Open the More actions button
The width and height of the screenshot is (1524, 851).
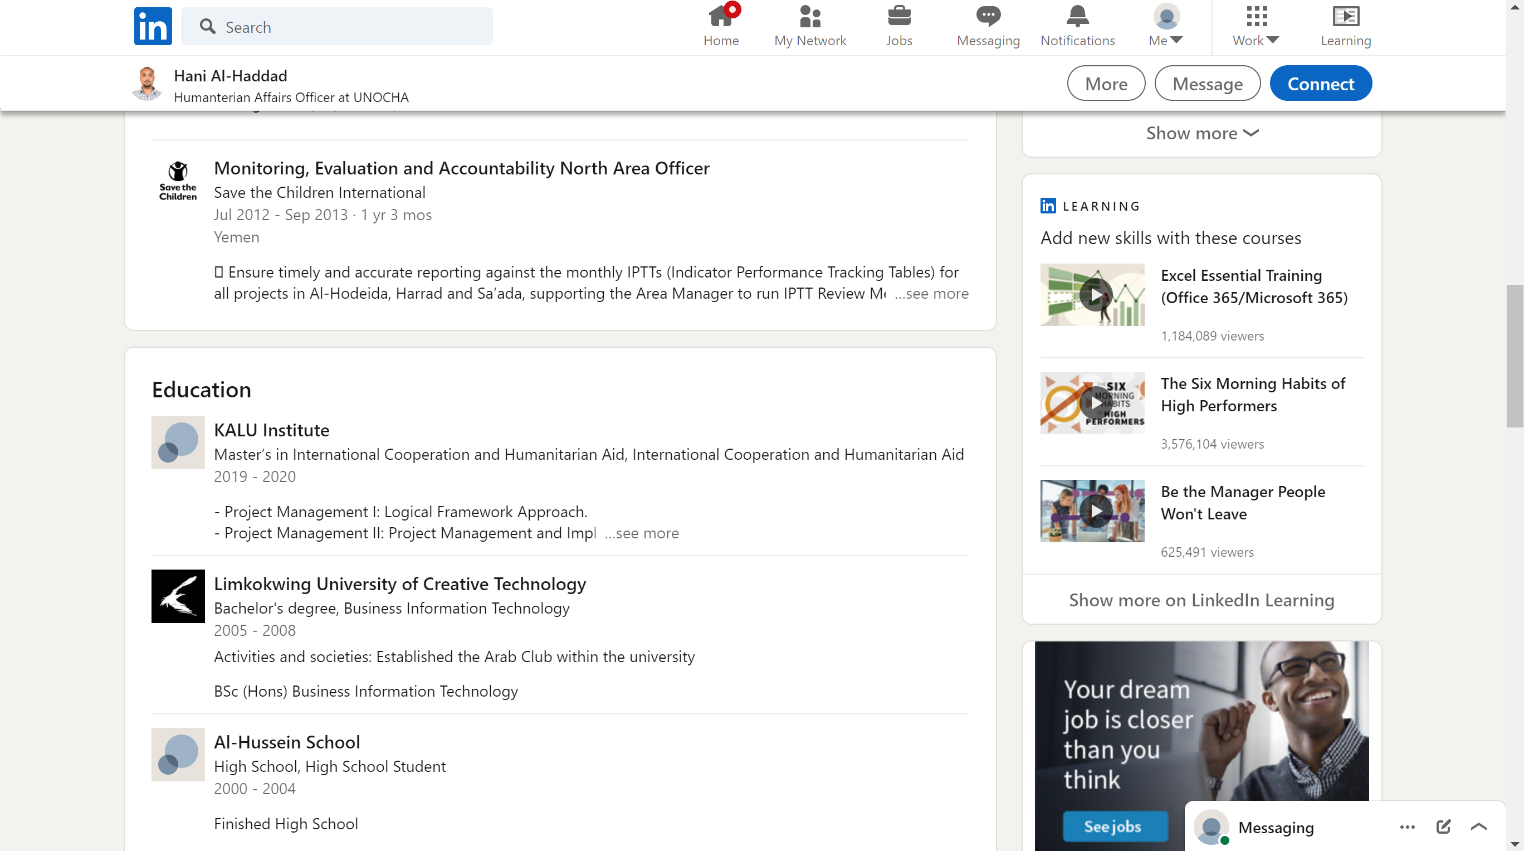tap(1106, 84)
